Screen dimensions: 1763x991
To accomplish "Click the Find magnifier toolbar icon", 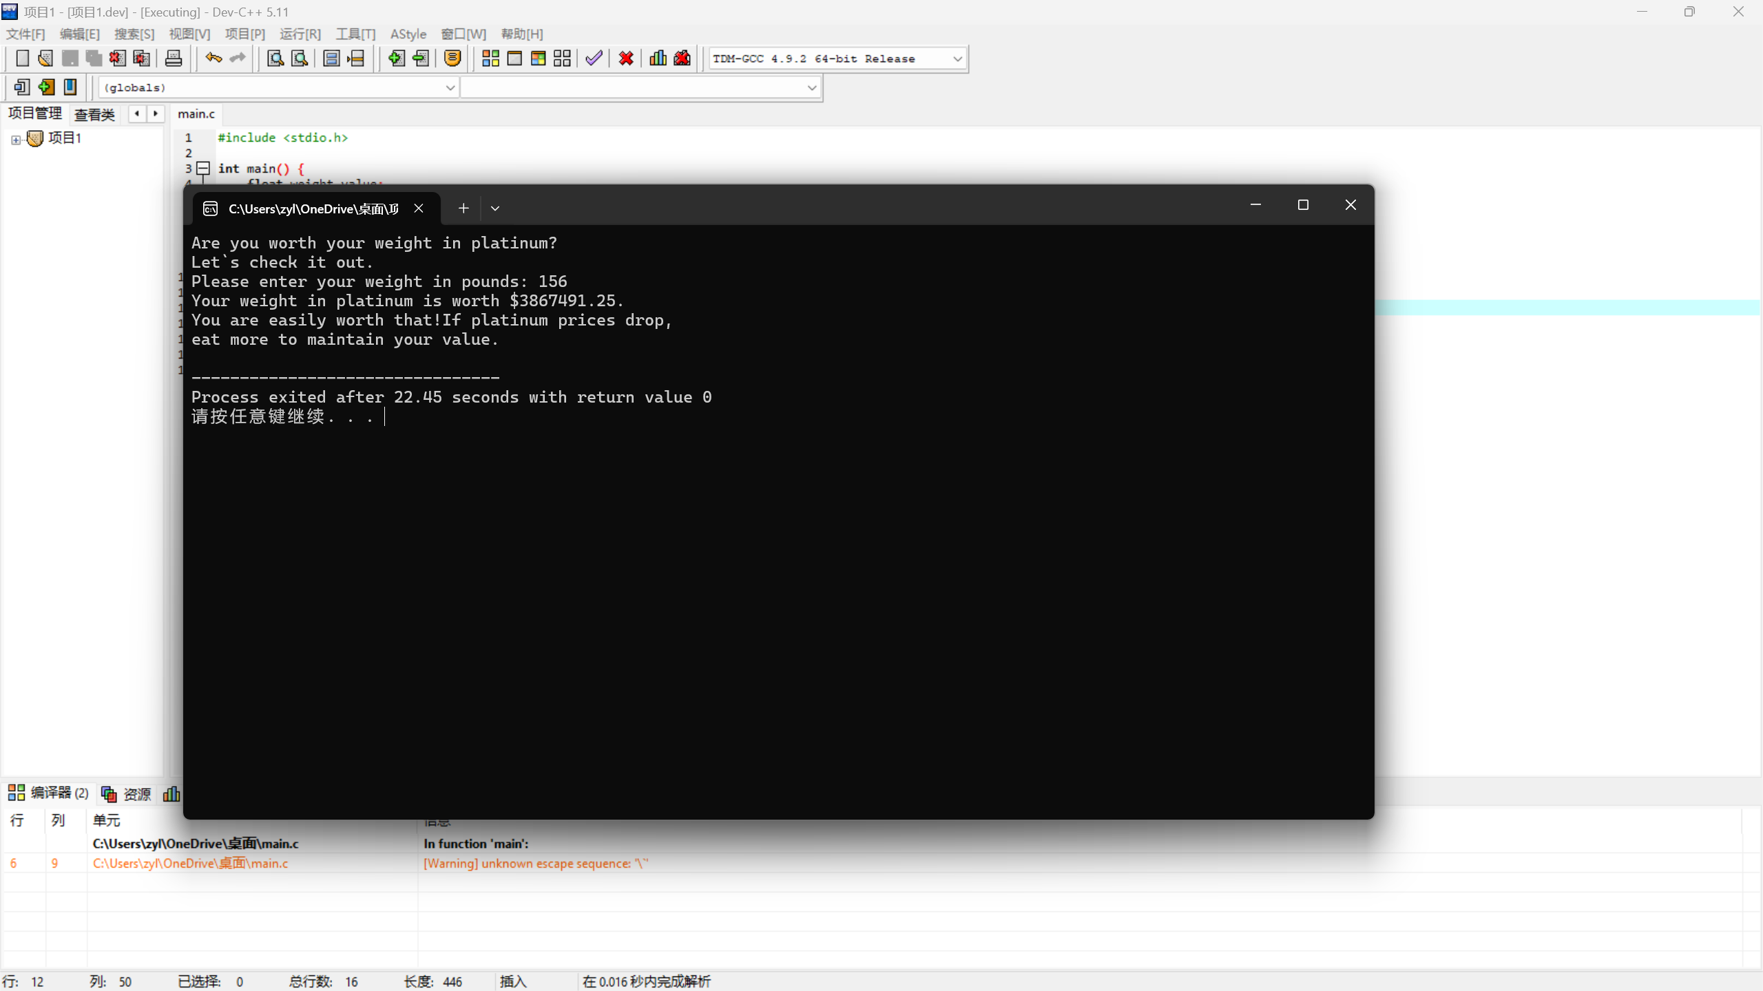I will pos(275,58).
